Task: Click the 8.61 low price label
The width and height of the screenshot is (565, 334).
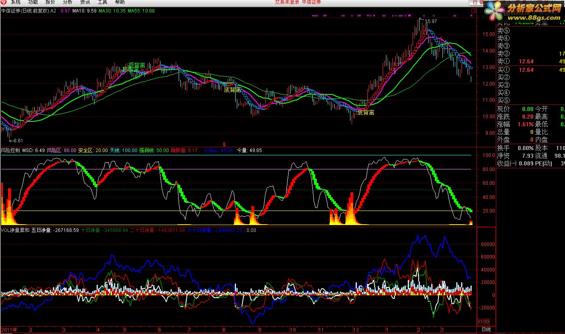Action: [16, 140]
